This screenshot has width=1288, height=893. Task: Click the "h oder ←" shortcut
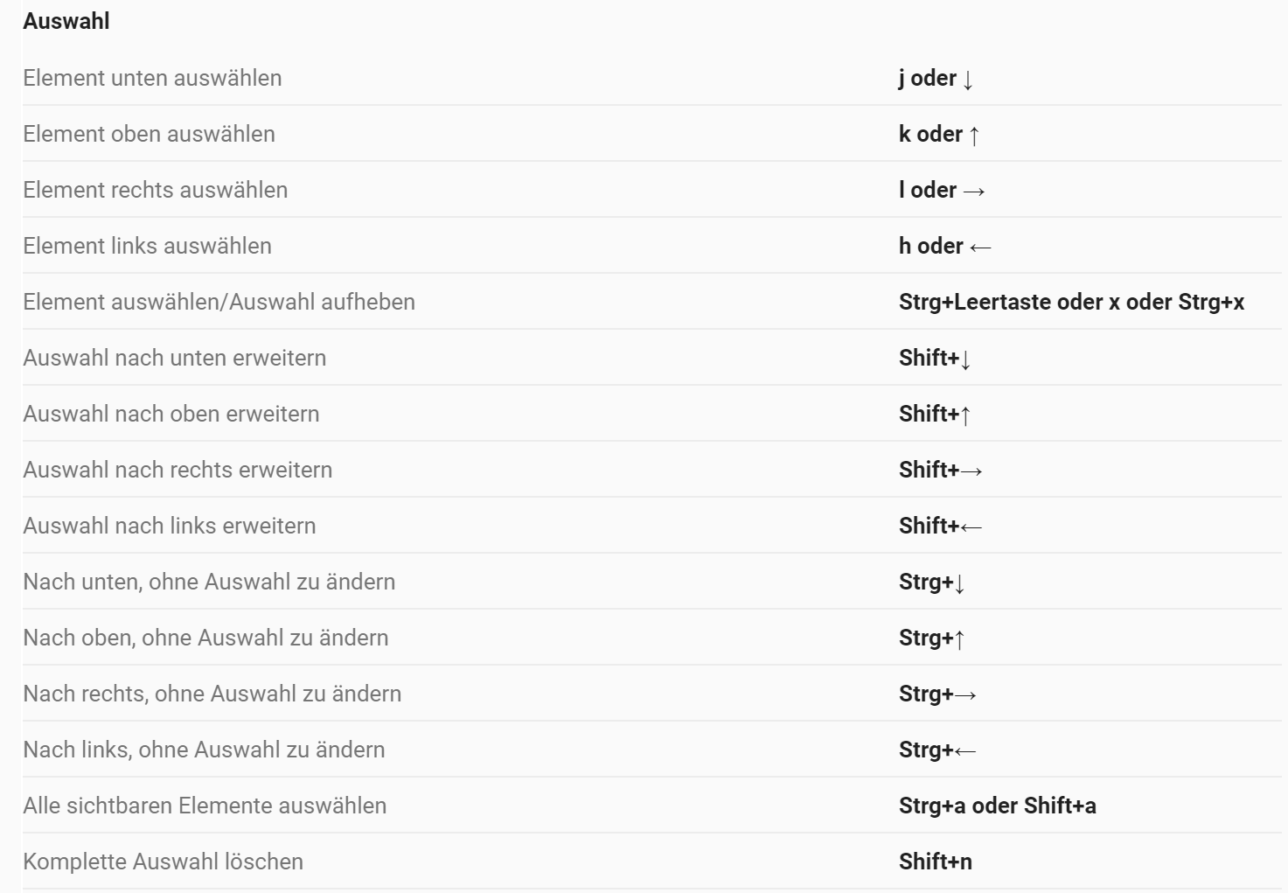click(944, 246)
